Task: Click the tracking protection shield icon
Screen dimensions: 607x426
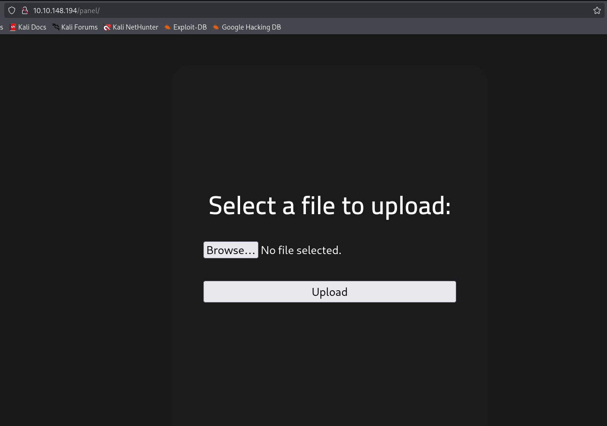Action: point(12,10)
